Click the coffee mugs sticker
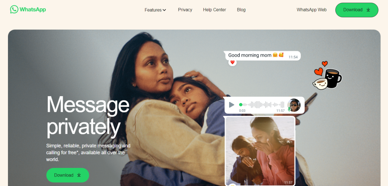388x186 pixels. point(327,79)
